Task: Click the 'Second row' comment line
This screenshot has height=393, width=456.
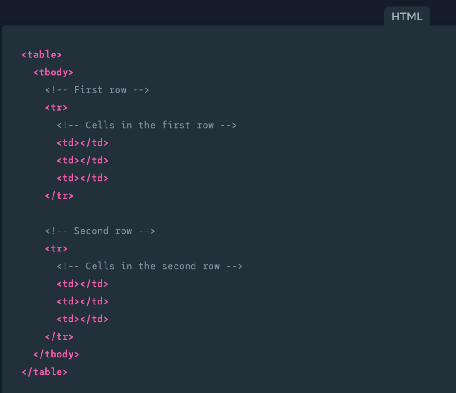Action: (x=100, y=231)
